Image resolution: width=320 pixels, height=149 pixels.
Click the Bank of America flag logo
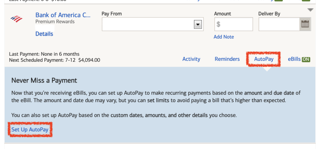17,19
